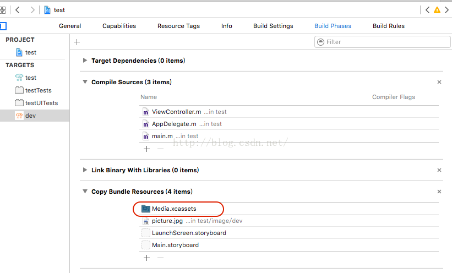Expand Link Binary With Libraries section
Screen dimensions: 452x273
tap(85, 170)
